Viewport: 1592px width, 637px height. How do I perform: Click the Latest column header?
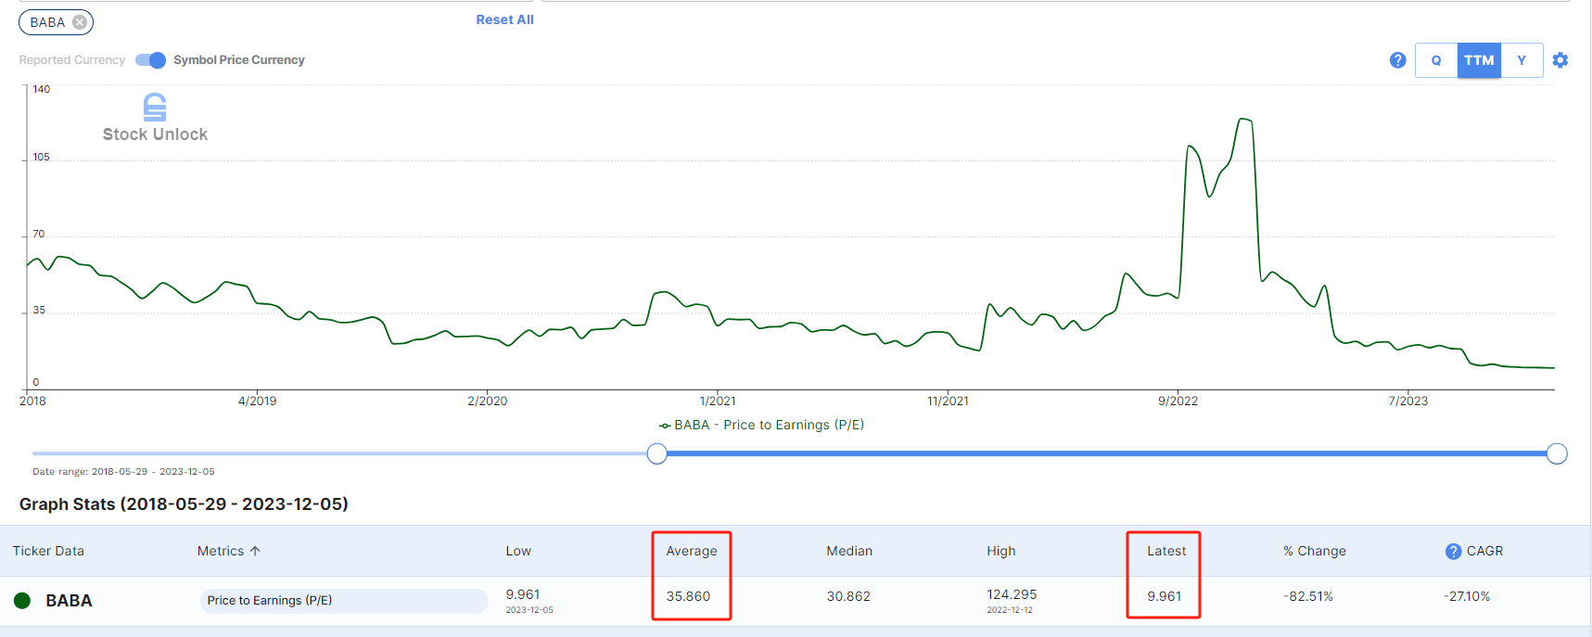point(1166,551)
